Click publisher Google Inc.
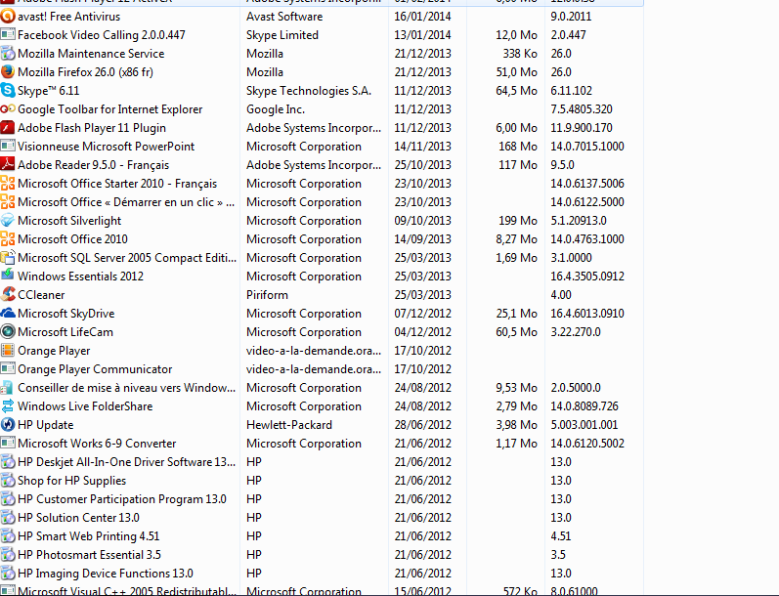Image resolution: width=779 pixels, height=596 pixels. pyautogui.click(x=276, y=108)
